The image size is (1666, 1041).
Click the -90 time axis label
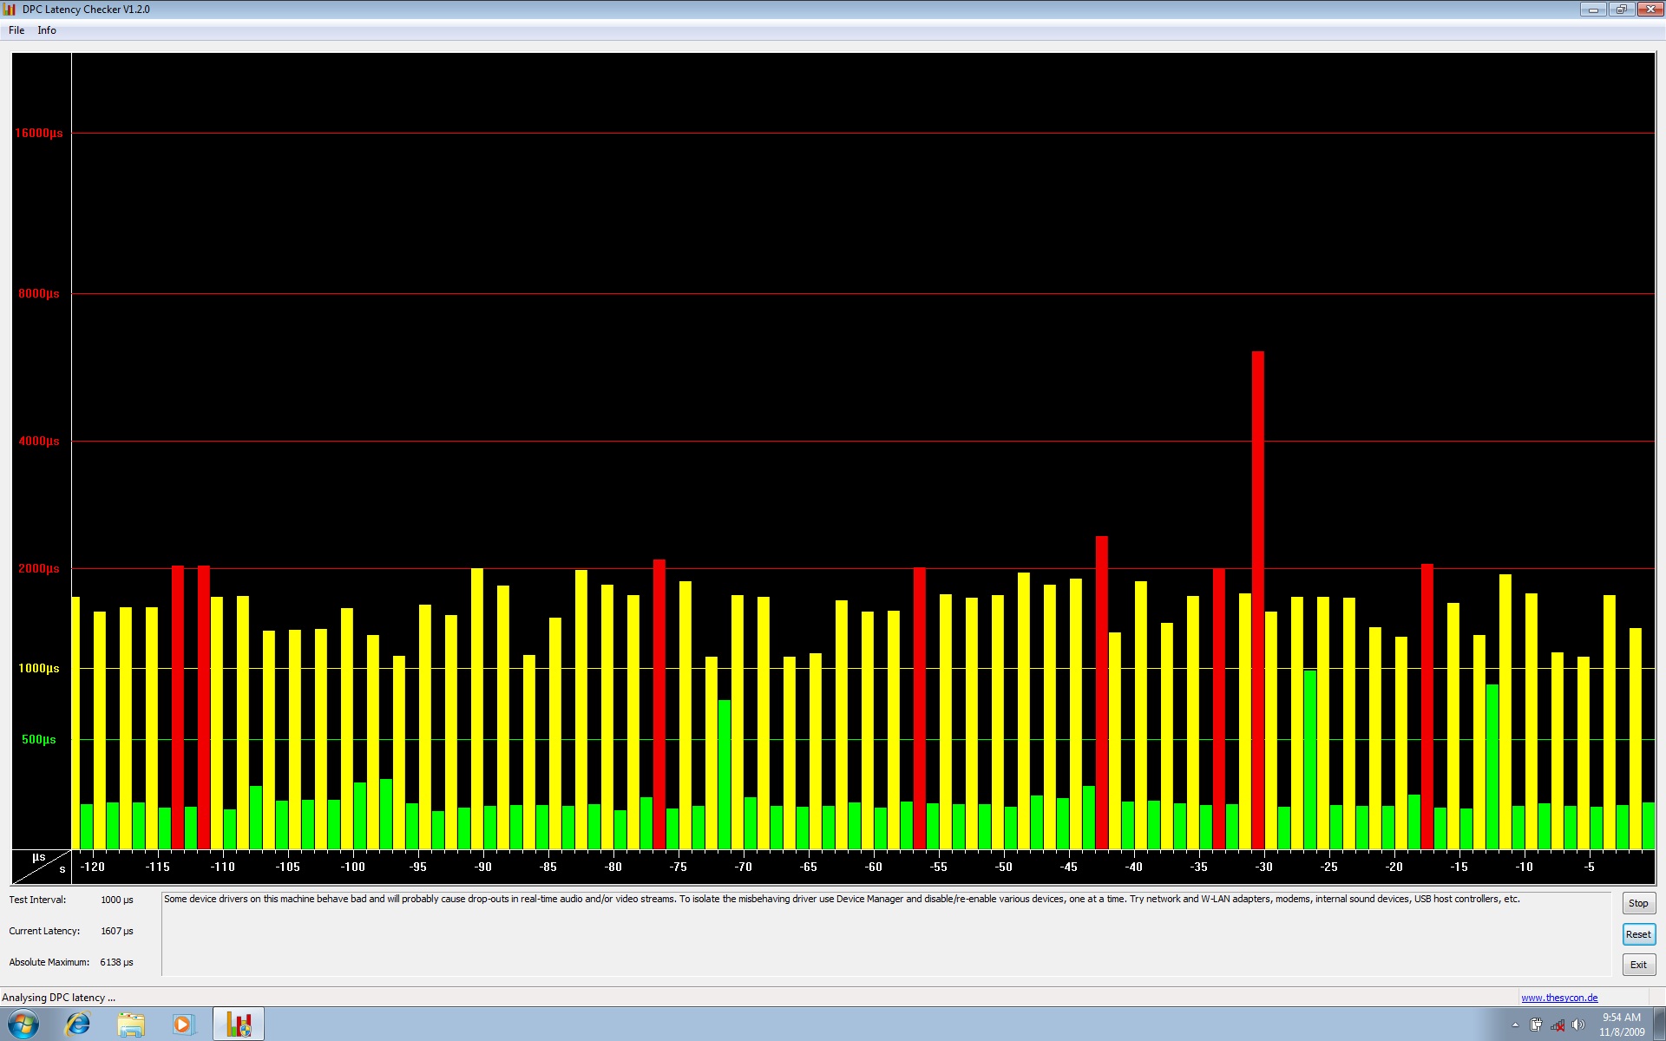[x=482, y=867]
